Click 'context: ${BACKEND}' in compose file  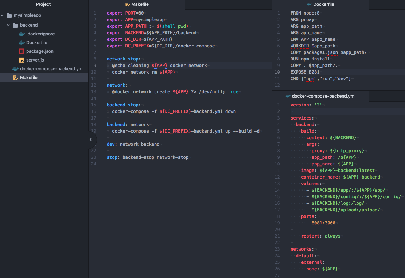point(331,138)
